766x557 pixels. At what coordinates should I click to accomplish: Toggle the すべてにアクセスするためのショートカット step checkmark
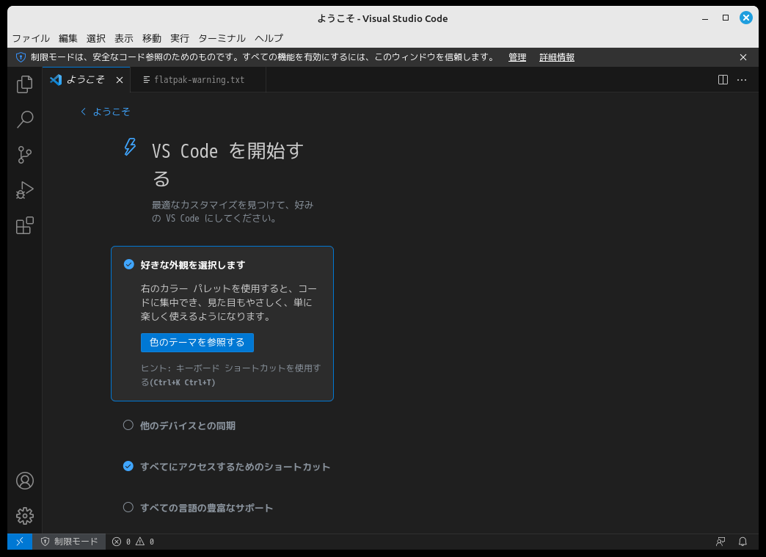(128, 466)
